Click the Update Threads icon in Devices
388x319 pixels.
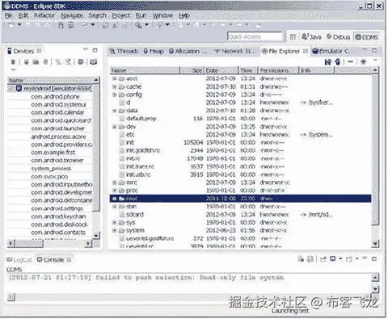click(x=58, y=62)
